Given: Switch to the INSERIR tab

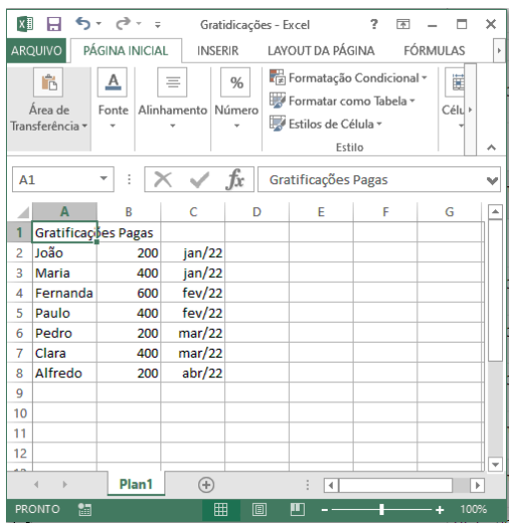Looking at the screenshot, I should pyautogui.click(x=218, y=51).
